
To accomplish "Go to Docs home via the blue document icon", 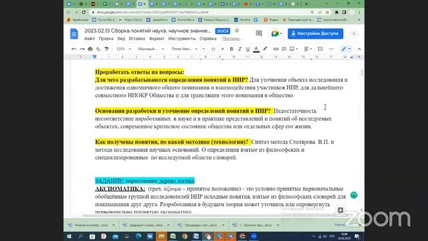I will click(74, 34).
